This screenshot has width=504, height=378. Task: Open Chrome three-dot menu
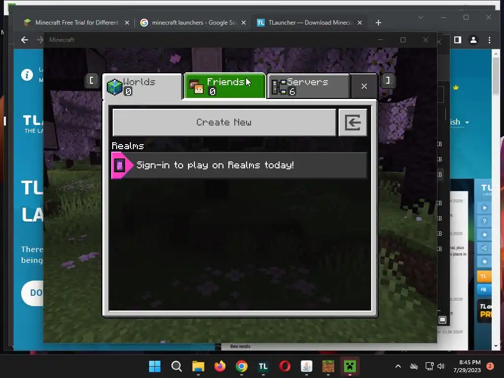pyautogui.click(x=489, y=40)
